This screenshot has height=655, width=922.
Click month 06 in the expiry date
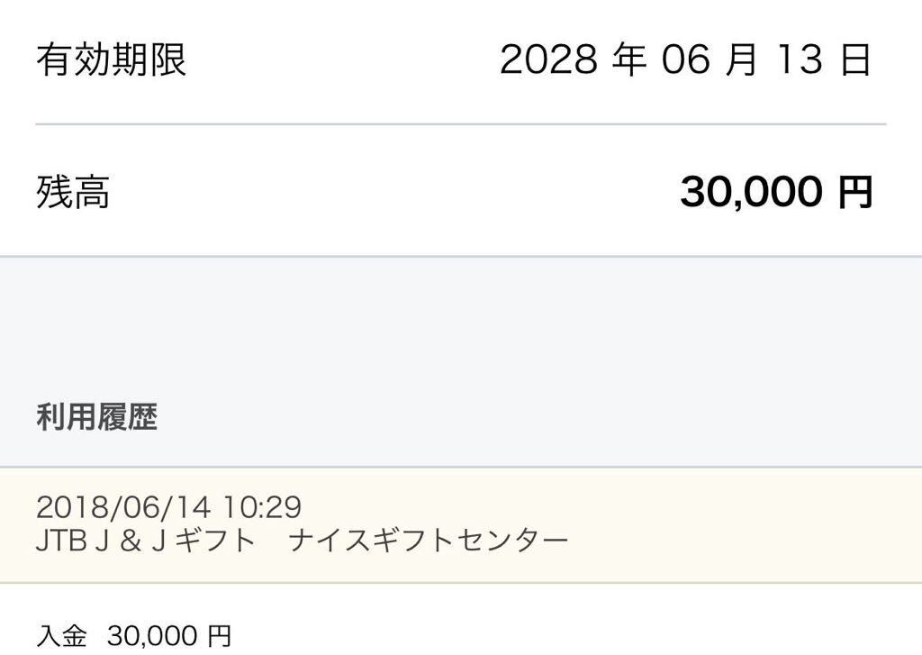[687, 61]
